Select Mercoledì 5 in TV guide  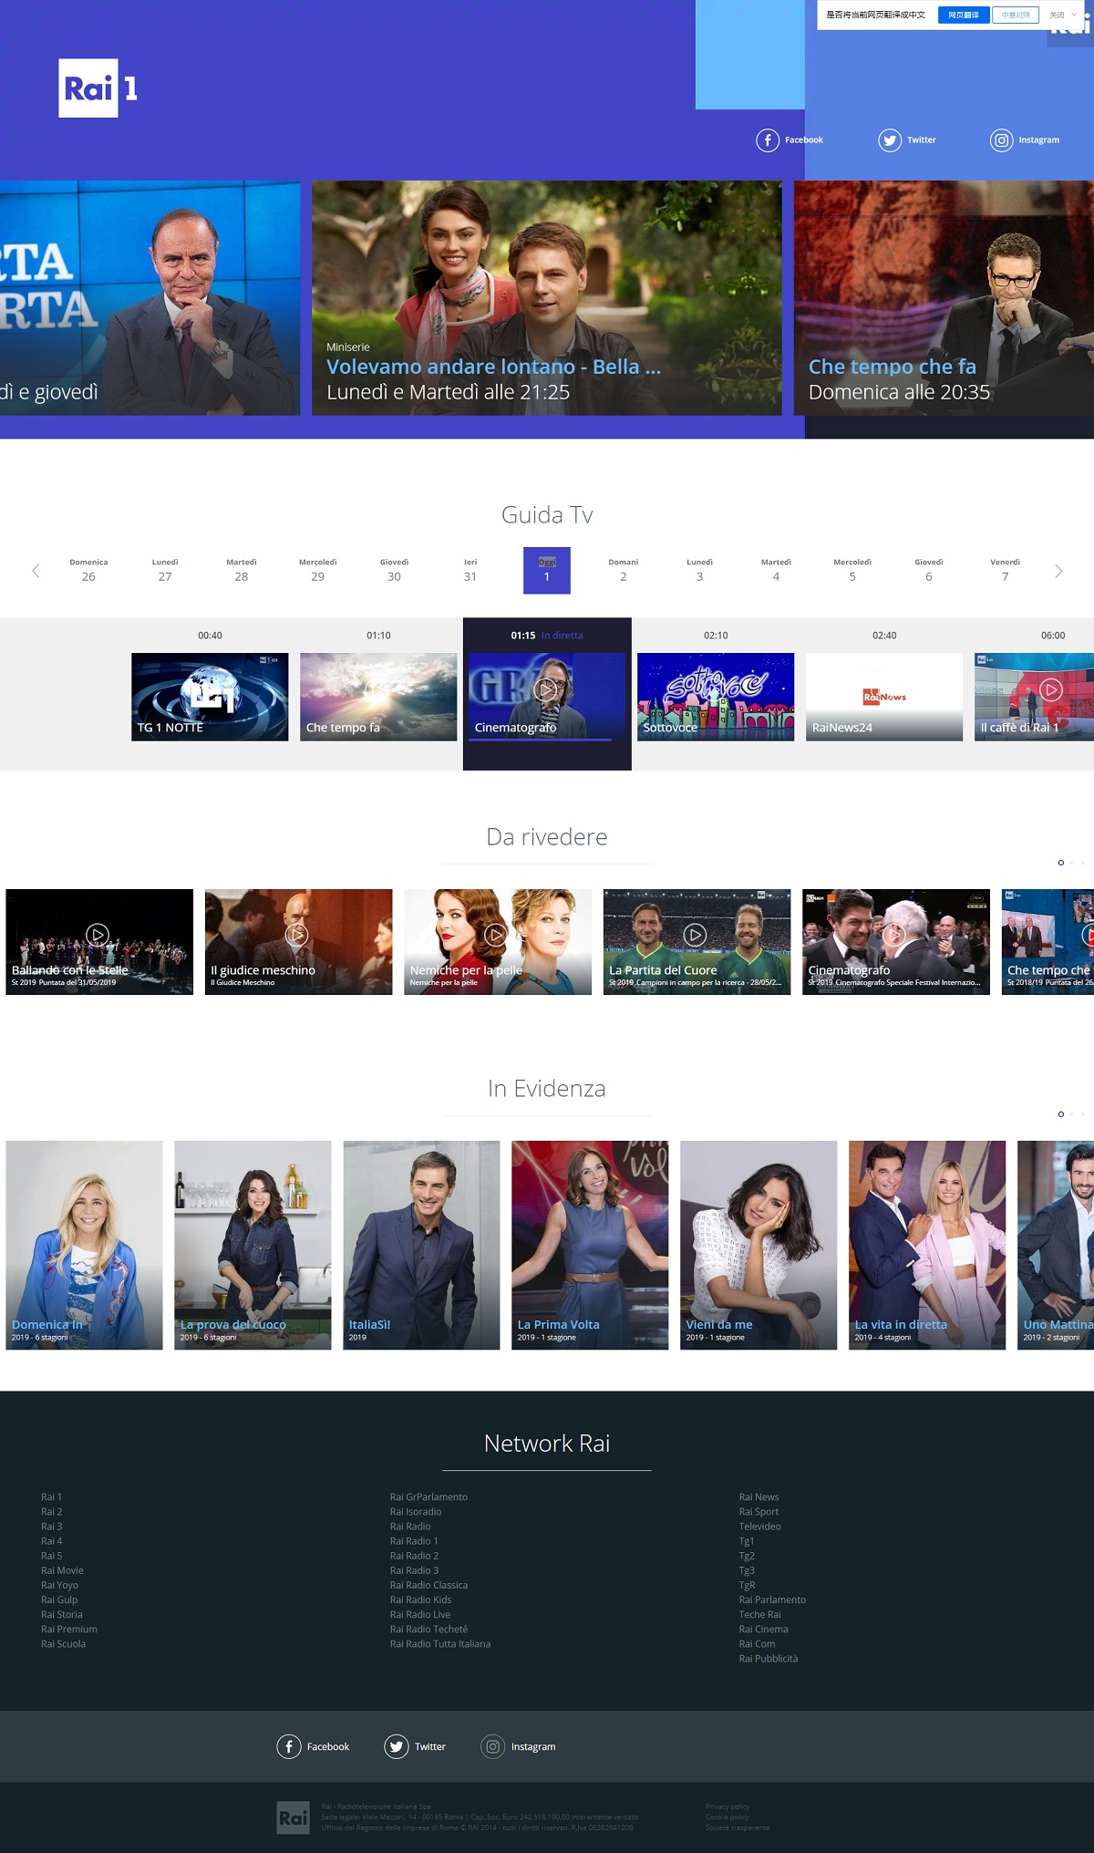(x=852, y=570)
